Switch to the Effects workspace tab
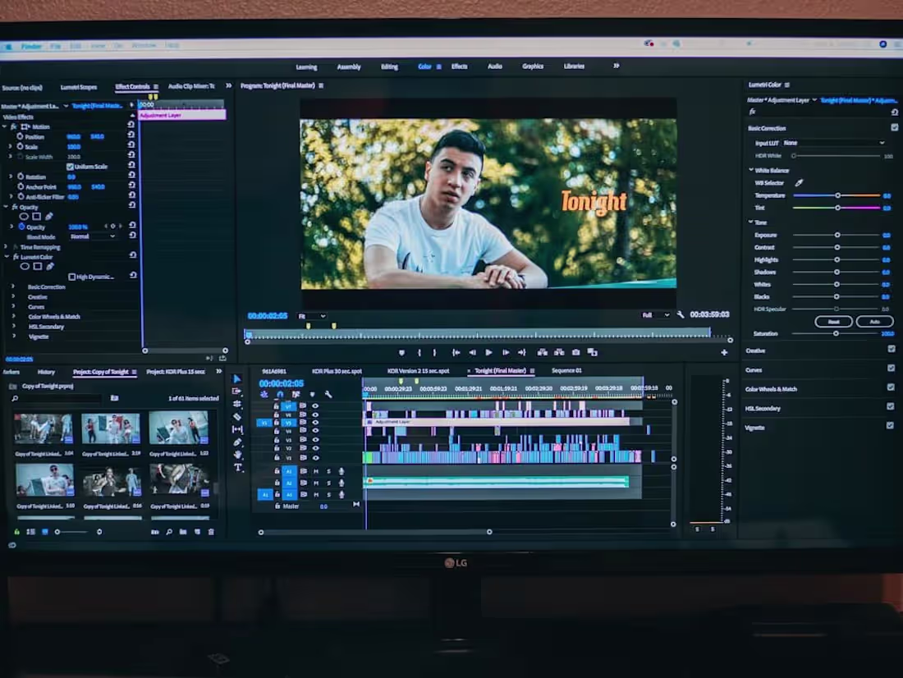Viewport: 903px width, 678px height. click(x=459, y=66)
